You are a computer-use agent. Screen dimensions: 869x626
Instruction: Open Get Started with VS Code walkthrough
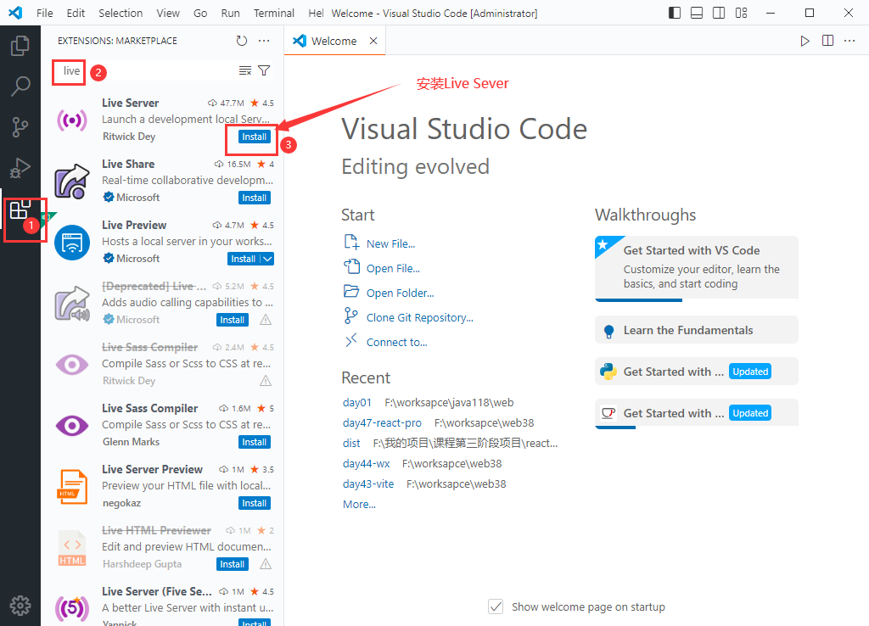[697, 268]
